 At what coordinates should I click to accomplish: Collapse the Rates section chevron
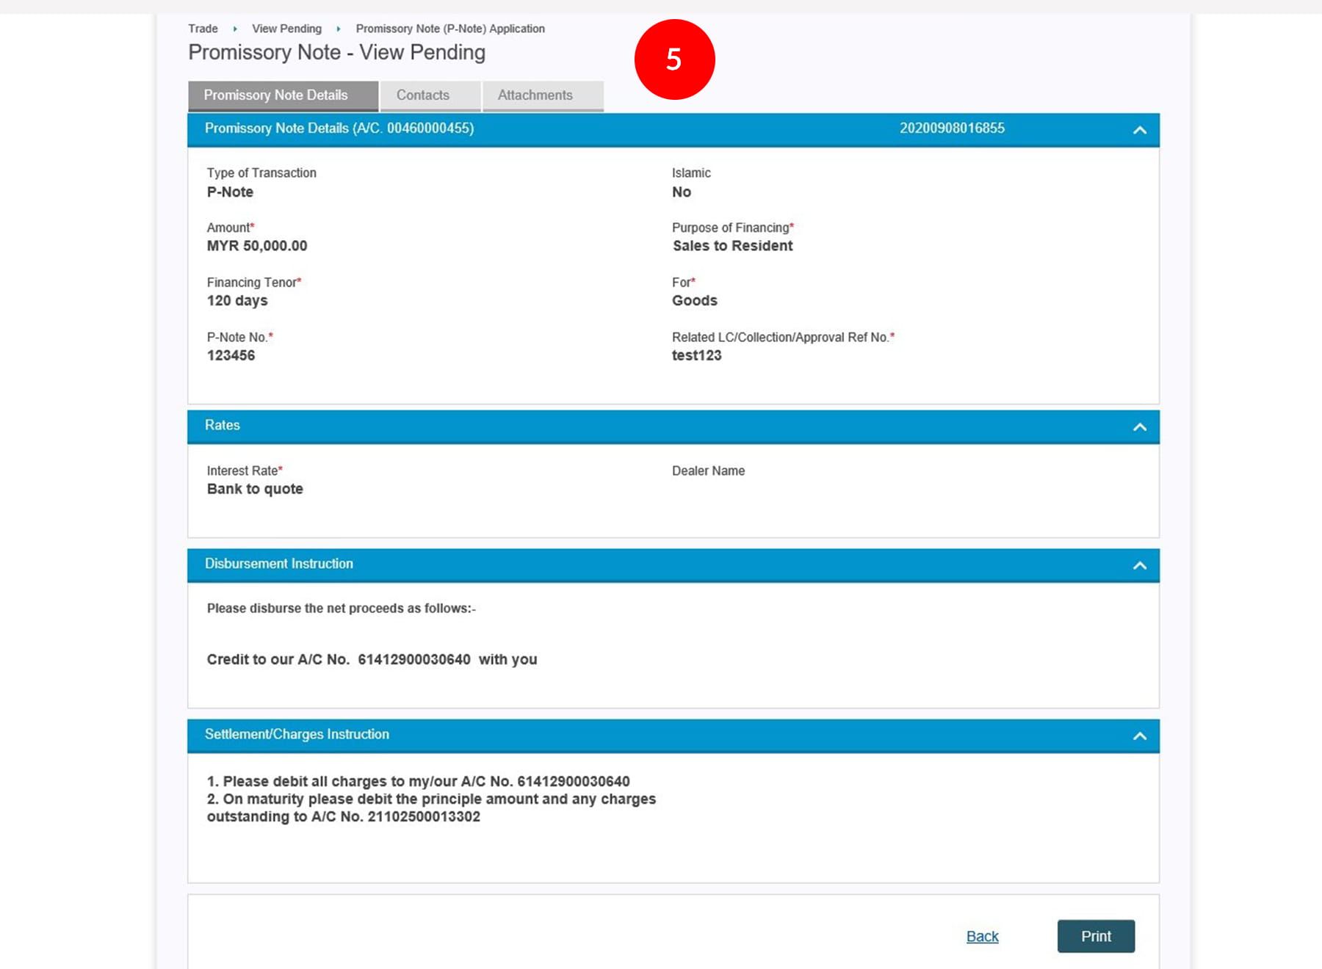1139,427
